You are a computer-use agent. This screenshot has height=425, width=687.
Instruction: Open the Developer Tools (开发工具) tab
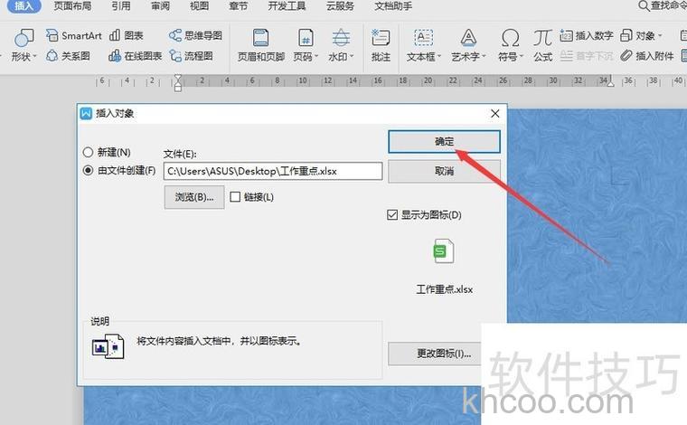(287, 5)
